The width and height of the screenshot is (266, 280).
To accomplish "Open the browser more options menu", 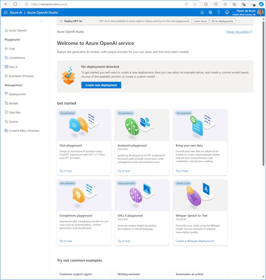I will 252,4.
